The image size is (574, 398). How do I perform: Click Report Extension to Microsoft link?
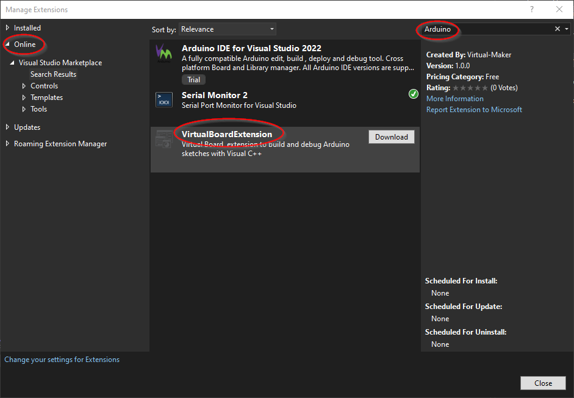[x=474, y=110]
